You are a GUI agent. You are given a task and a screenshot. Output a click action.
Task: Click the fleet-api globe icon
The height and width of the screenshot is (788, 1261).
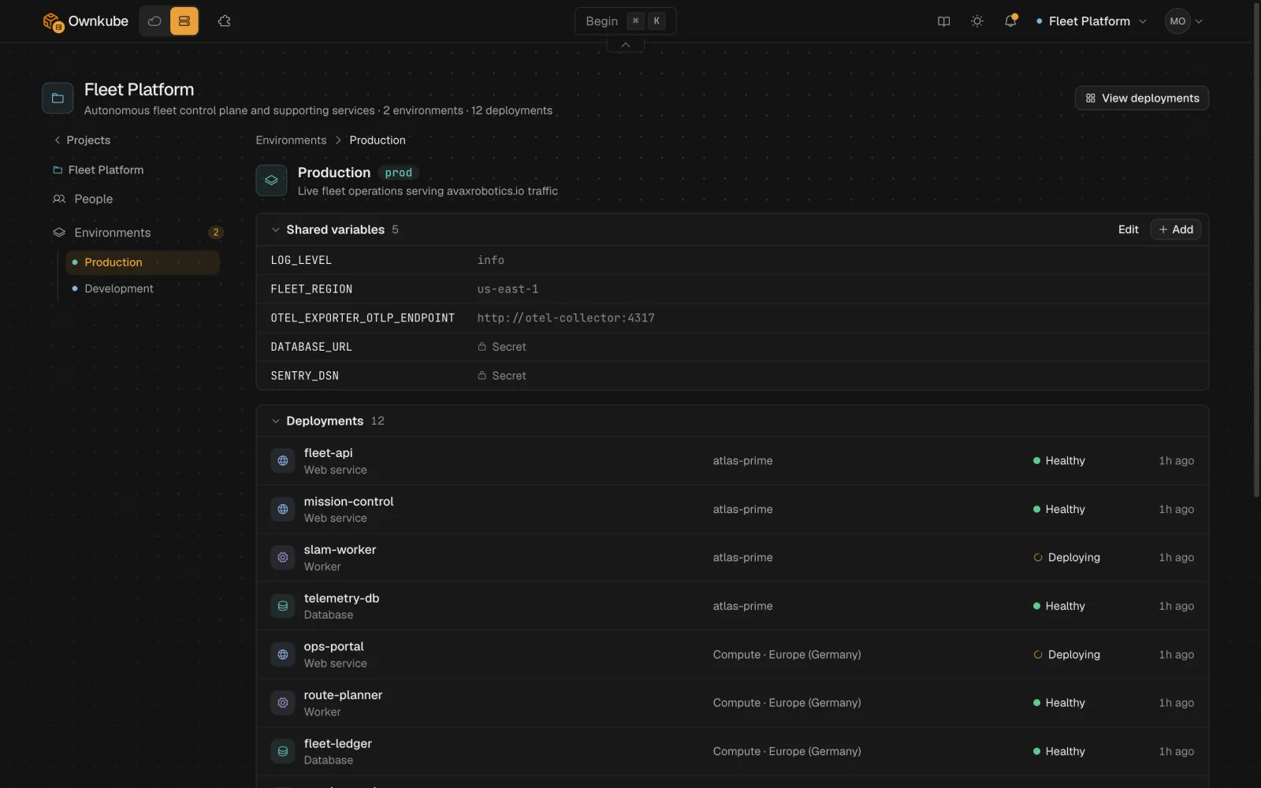tap(283, 461)
